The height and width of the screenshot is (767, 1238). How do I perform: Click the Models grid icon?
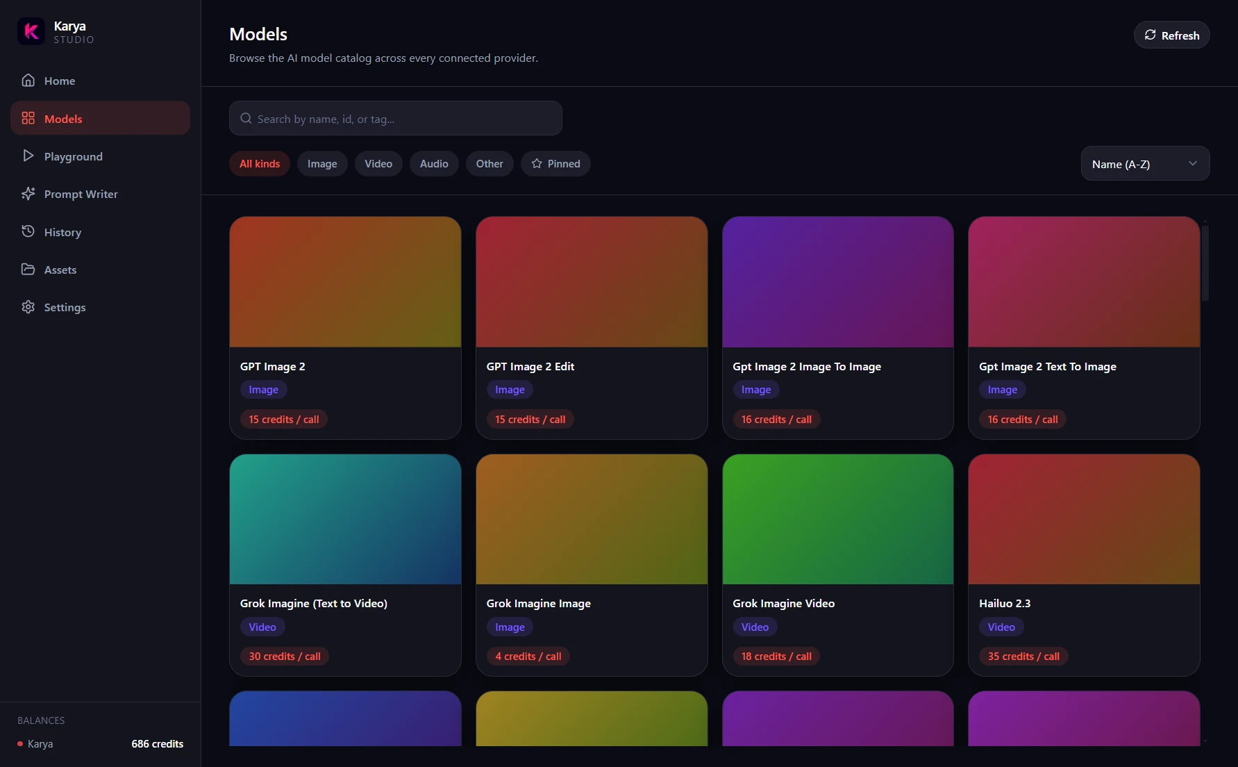(x=28, y=118)
